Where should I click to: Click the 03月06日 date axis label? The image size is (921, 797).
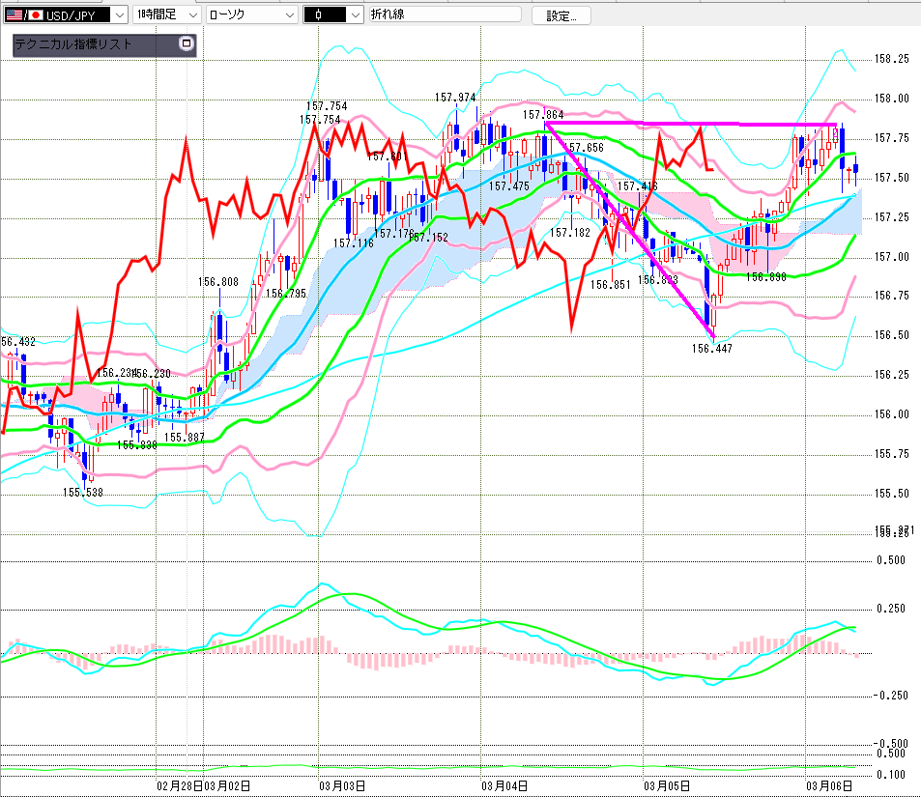point(831,786)
